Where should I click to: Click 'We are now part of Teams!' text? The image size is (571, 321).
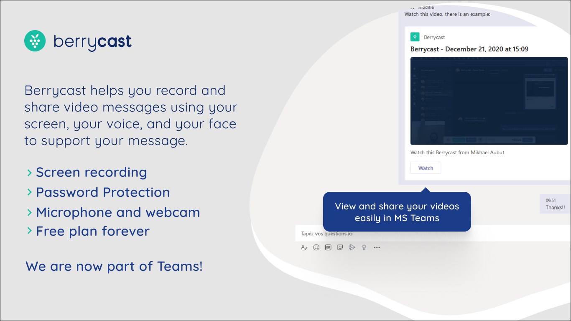click(114, 266)
